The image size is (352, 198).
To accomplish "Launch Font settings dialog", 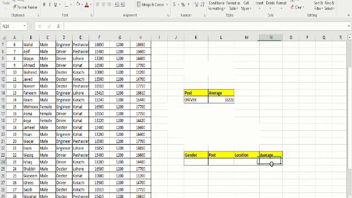I will tap(92, 15).
